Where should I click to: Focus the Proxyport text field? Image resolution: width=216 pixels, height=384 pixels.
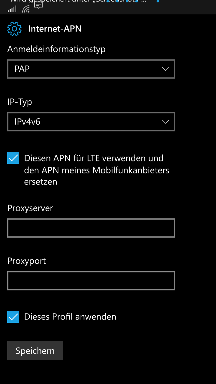(91, 281)
